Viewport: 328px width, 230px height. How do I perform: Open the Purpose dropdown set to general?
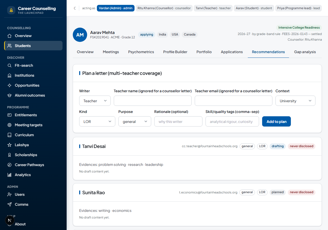click(135, 121)
